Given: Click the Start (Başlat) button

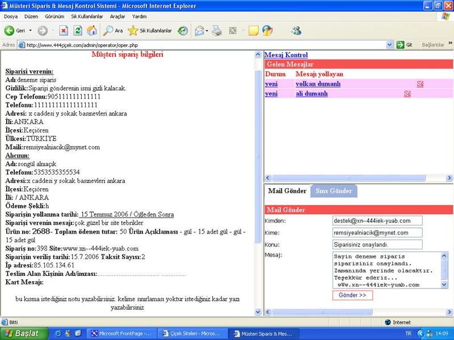Looking at the screenshot, I should (x=24, y=333).
